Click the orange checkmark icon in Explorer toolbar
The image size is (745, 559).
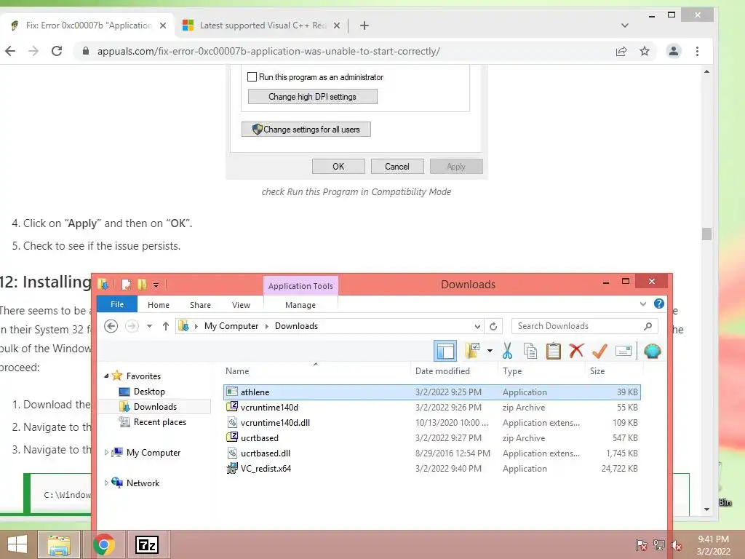tap(599, 352)
